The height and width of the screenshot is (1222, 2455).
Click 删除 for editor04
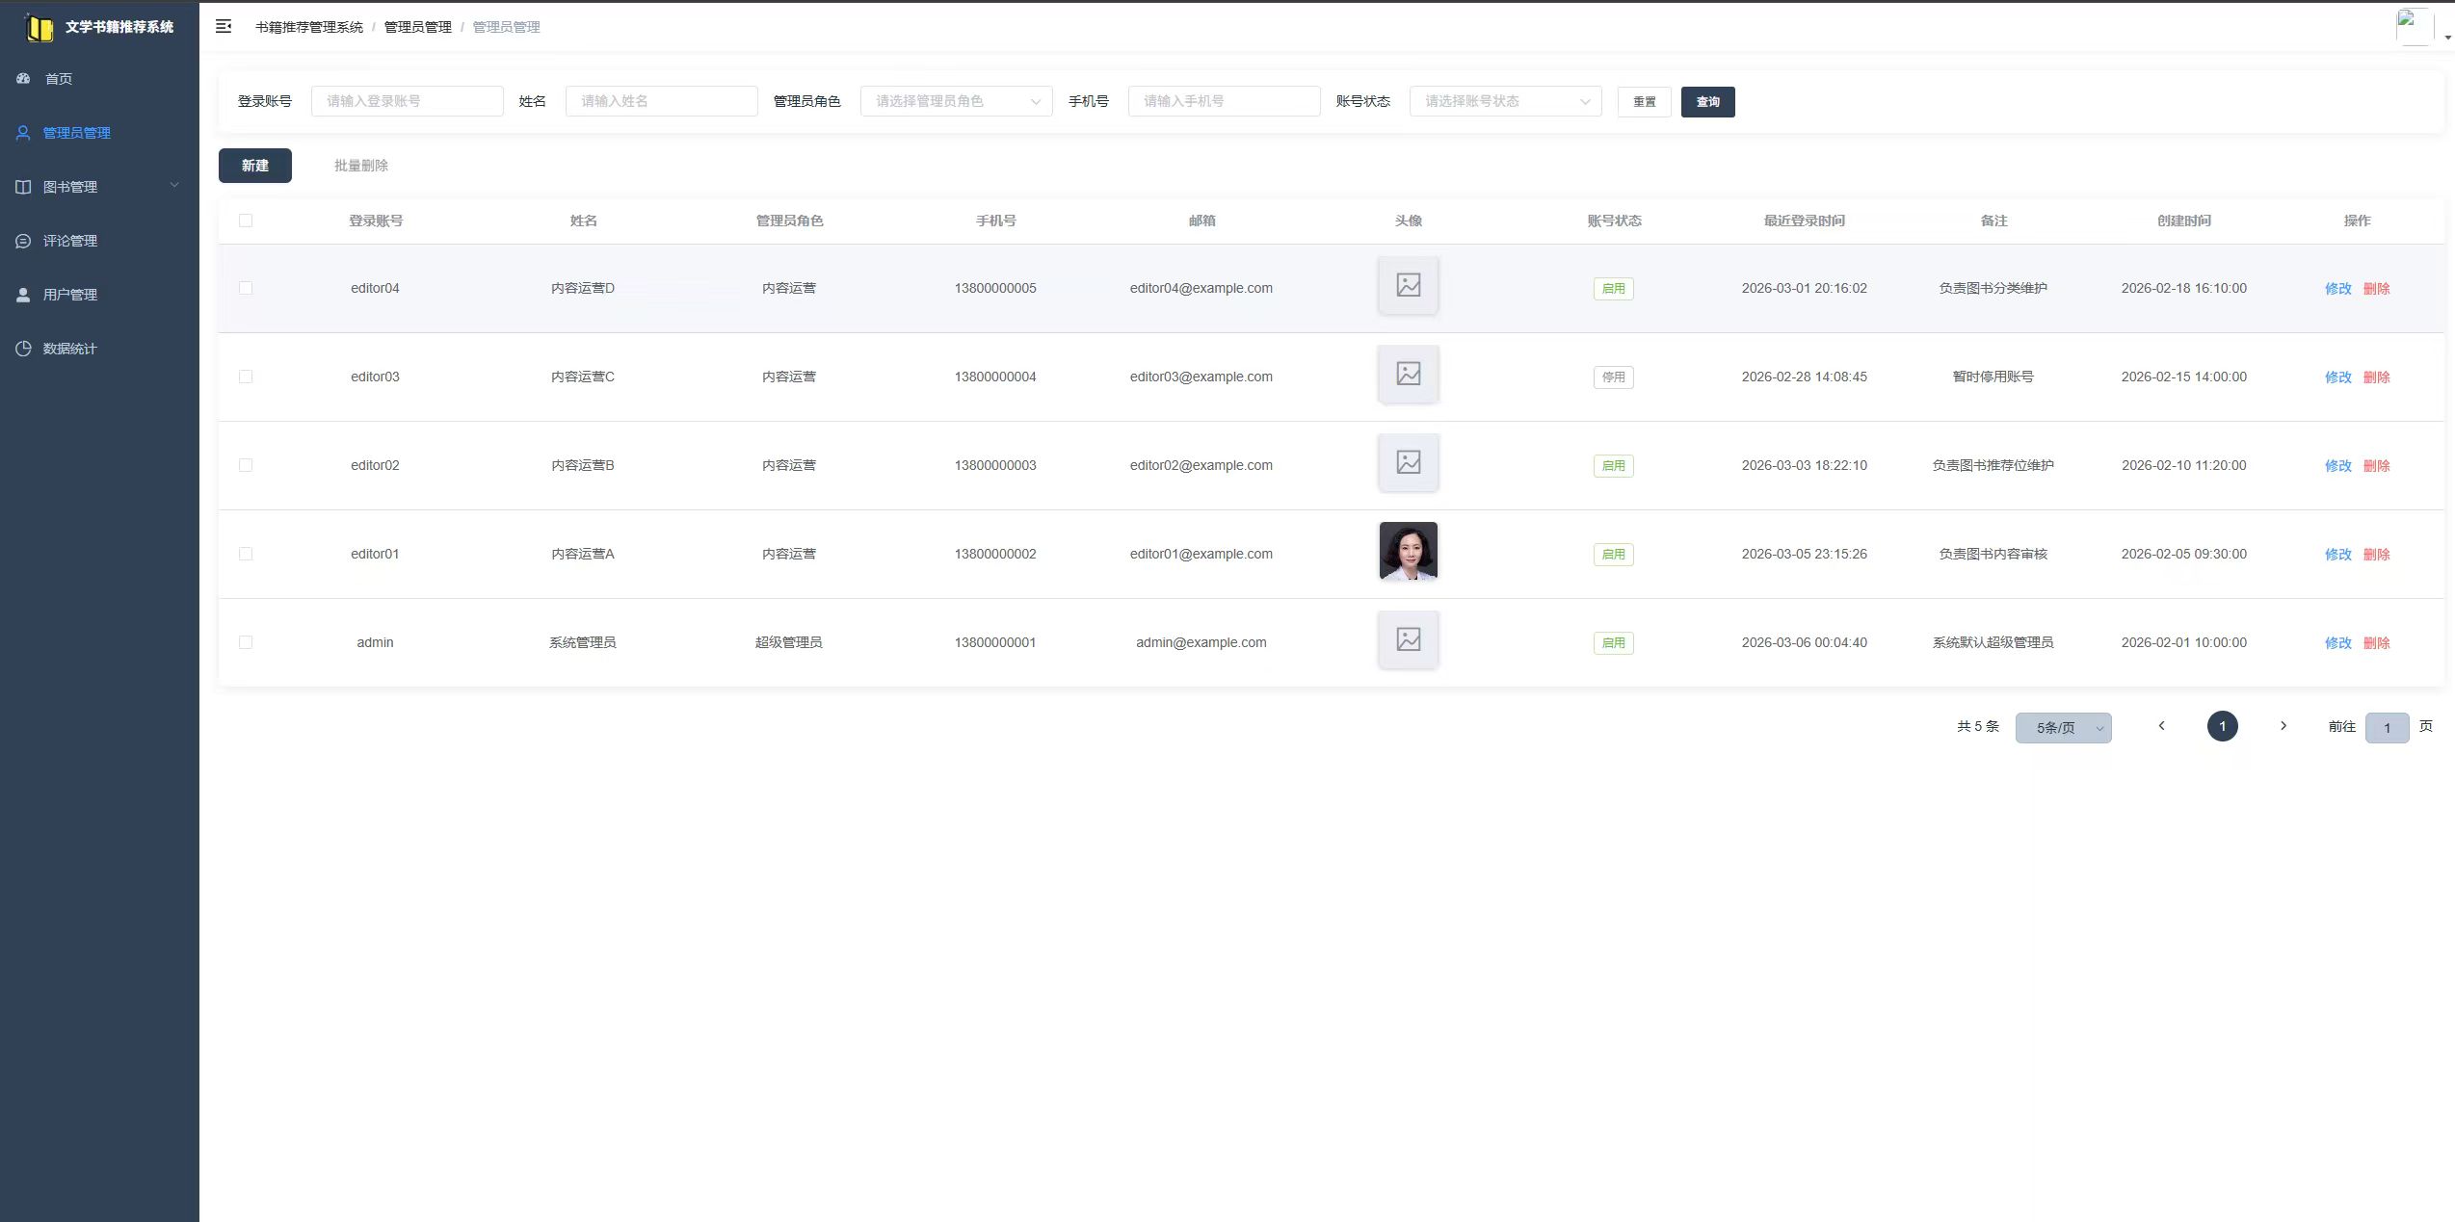point(2376,288)
